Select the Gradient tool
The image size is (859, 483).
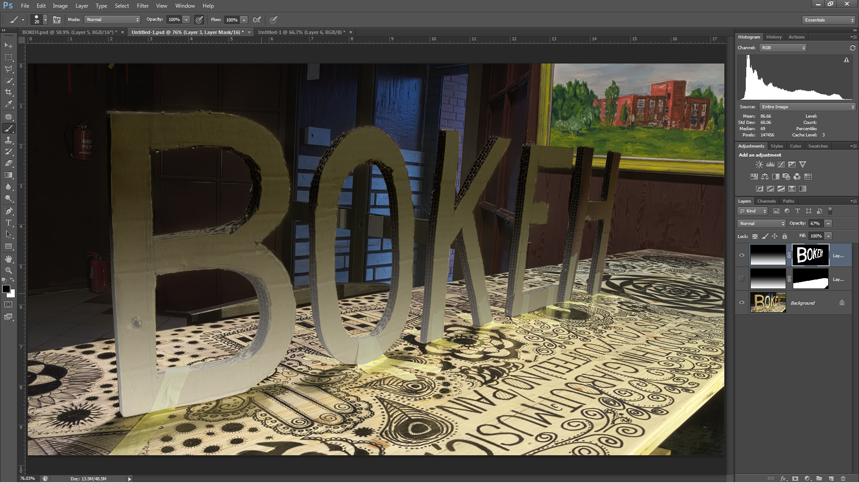pos(9,175)
